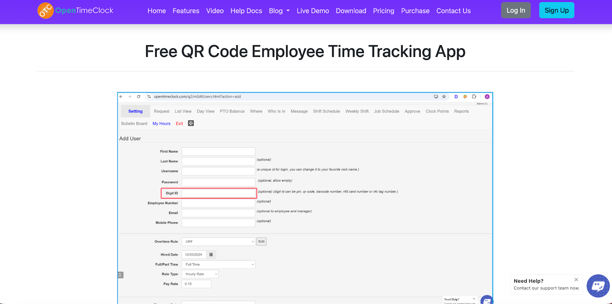The height and width of the screenshot is (304, 612).
Task: Click the Log In button
Action: click(x=516, y=10)
